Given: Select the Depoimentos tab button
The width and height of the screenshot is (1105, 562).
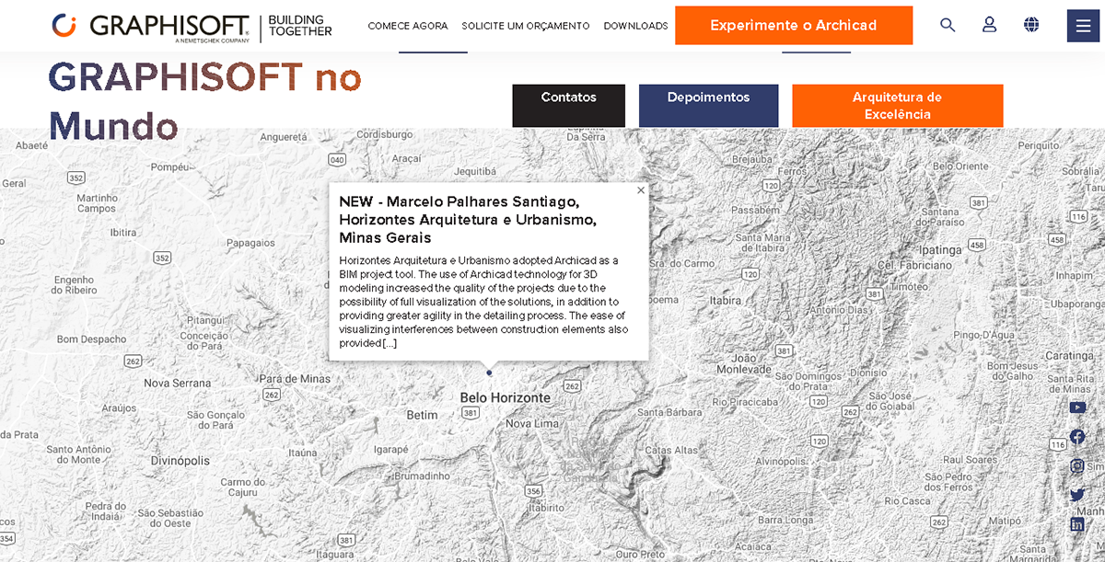Looking at the screenshot, I should [x=709, y=106].
